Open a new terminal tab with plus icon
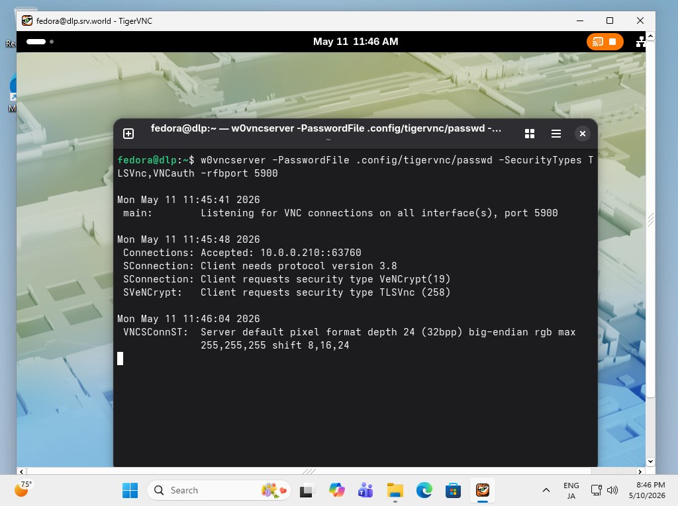This screenshot has height=506, width=678. pos(128,134)
